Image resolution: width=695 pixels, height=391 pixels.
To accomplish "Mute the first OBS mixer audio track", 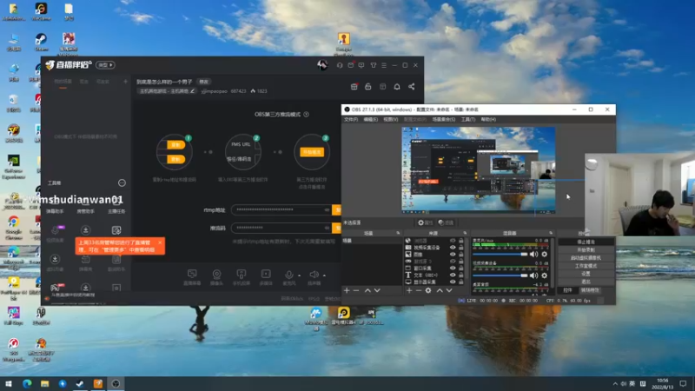I will tap(533, 255).
